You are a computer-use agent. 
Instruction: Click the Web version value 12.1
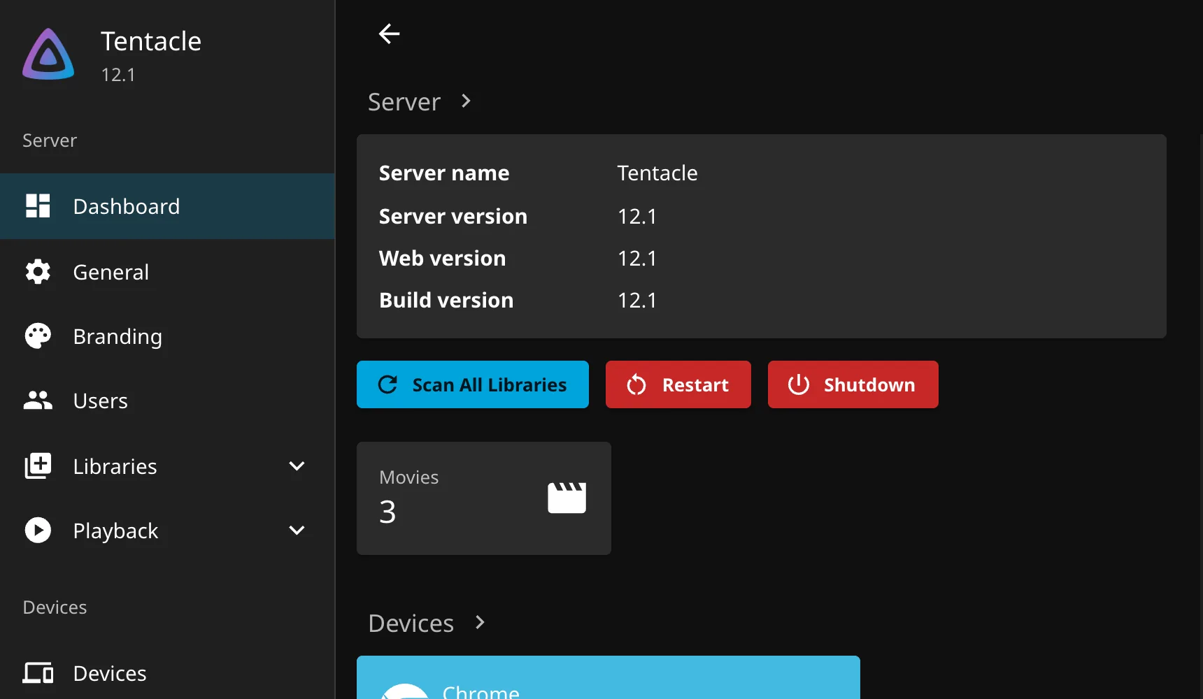point(637,258)
